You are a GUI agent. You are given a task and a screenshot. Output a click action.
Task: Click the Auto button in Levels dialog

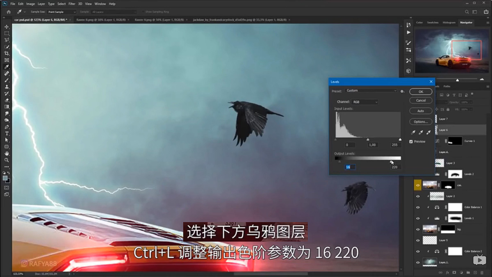(x=421, y=111)
